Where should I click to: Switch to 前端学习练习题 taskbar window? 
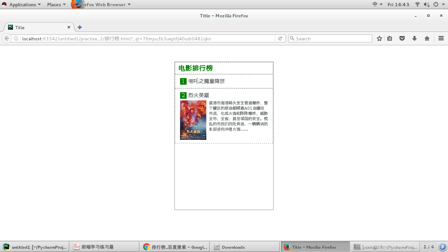(104, 247)
